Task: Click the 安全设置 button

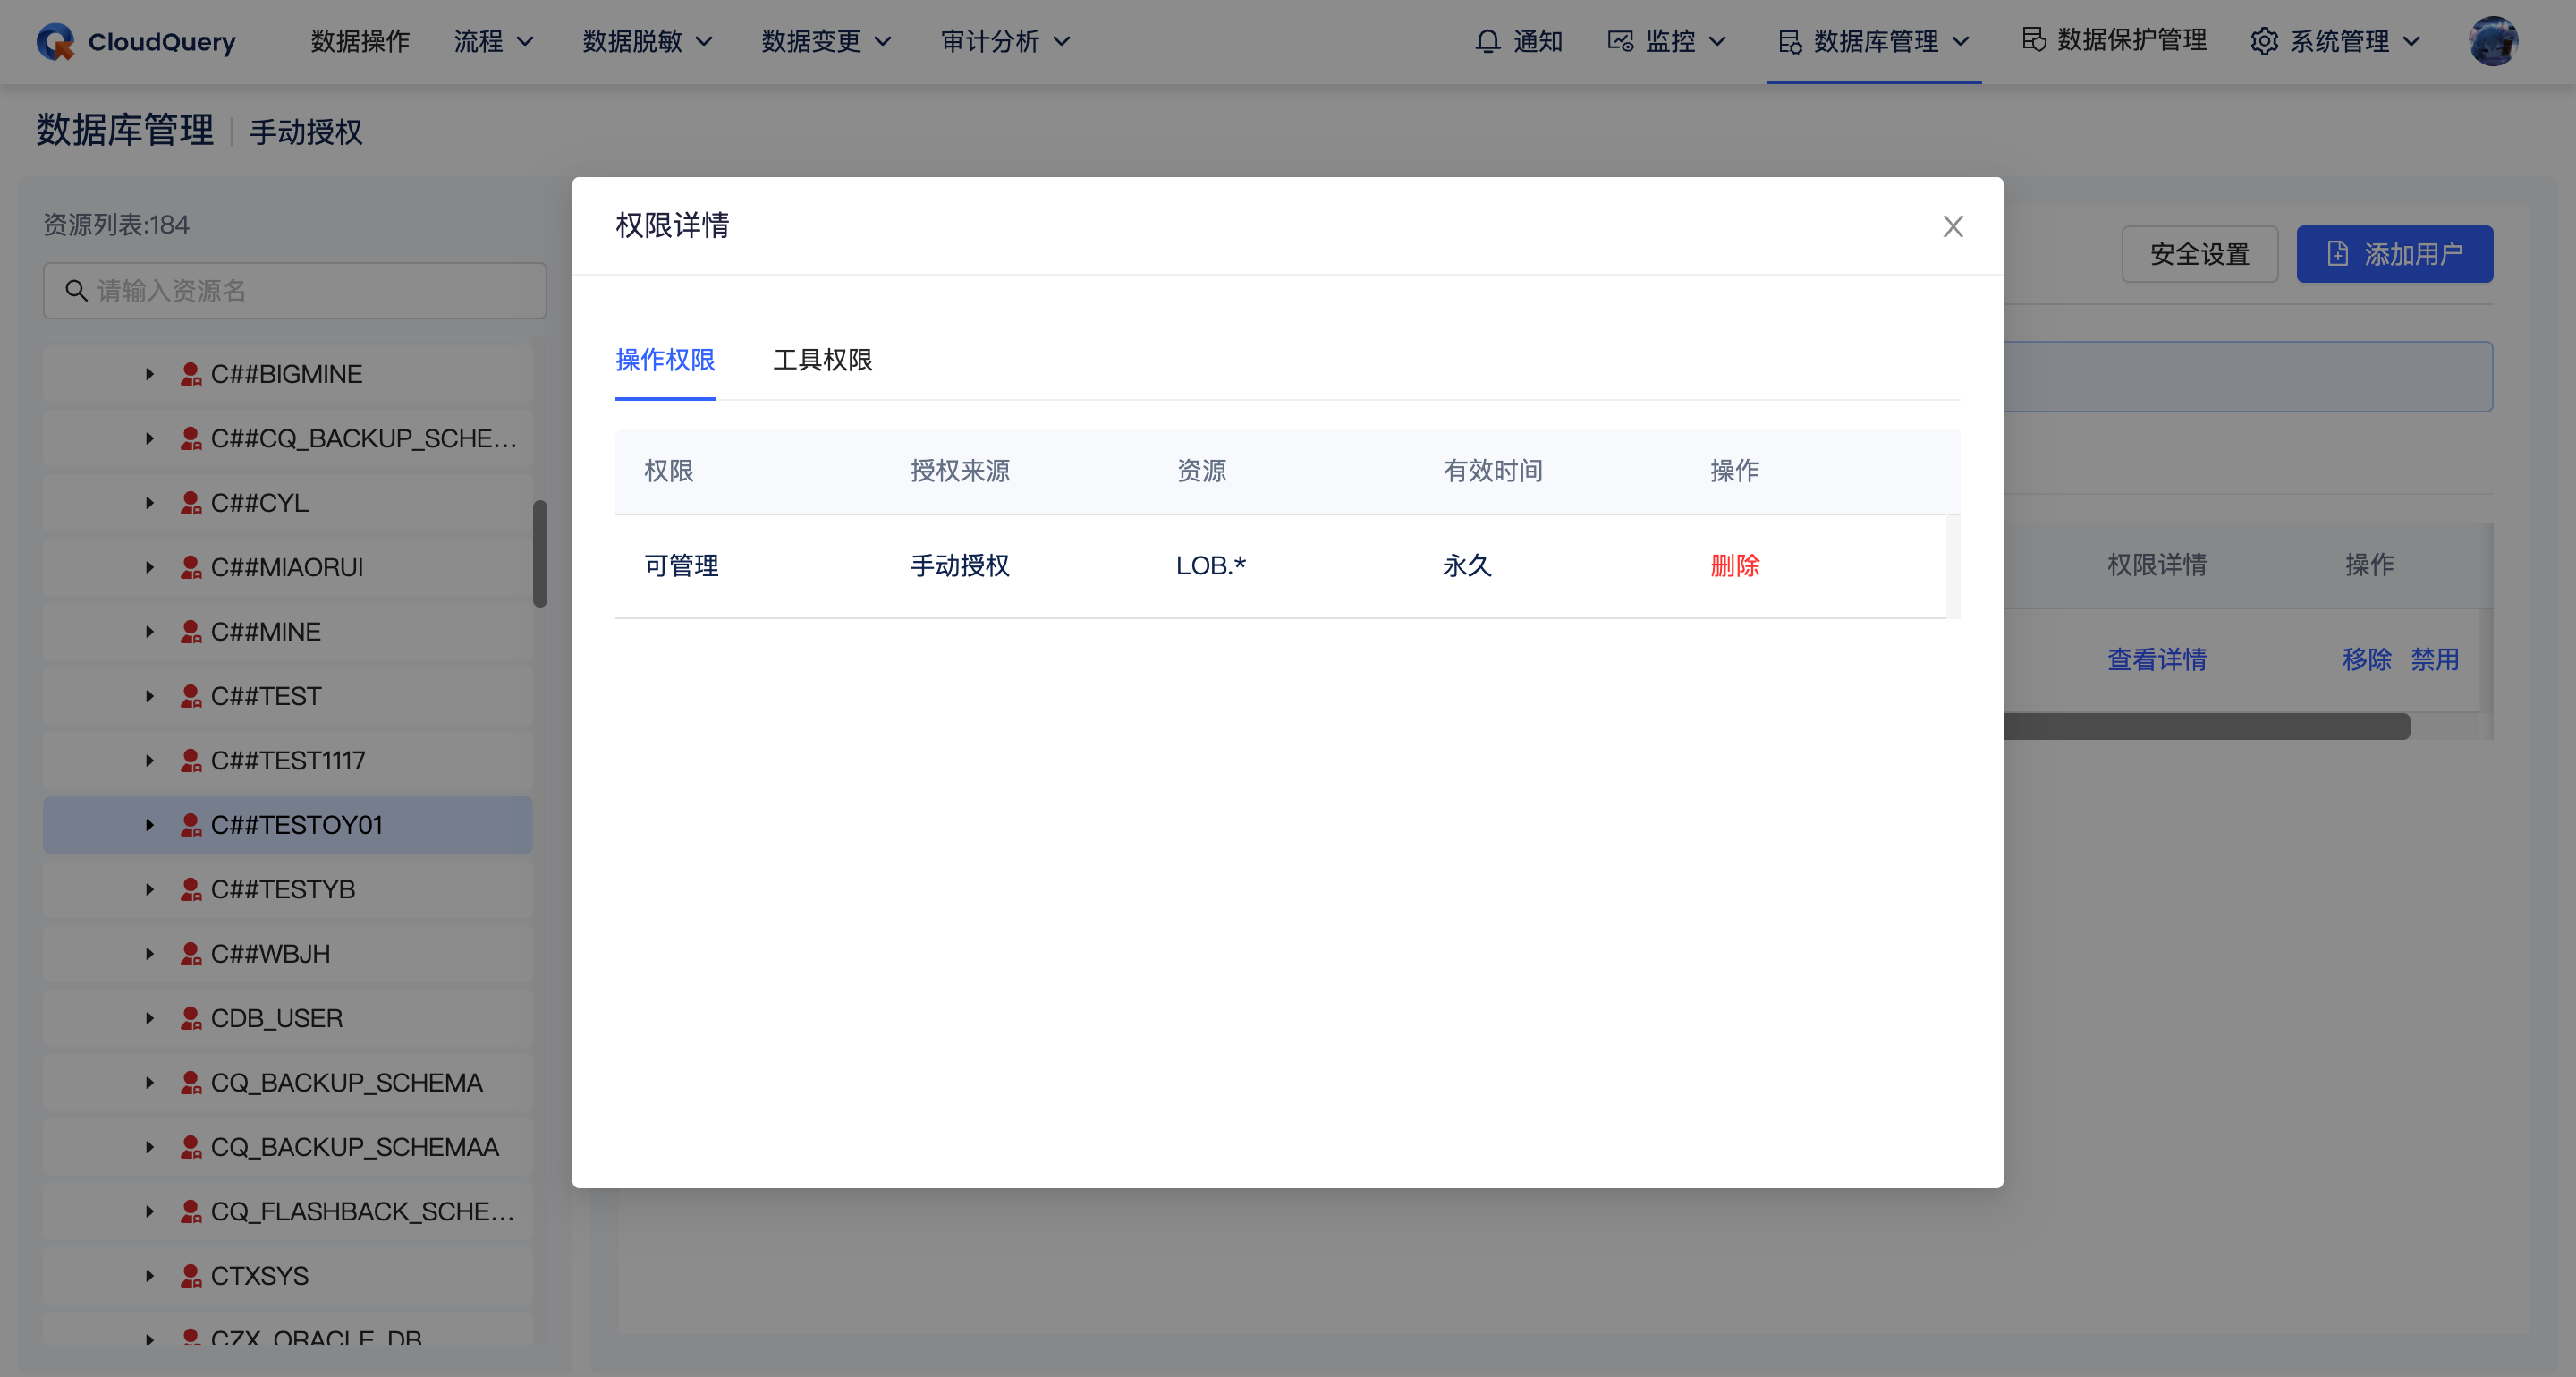Action: pyautogui.click(x=2199, y=254)
